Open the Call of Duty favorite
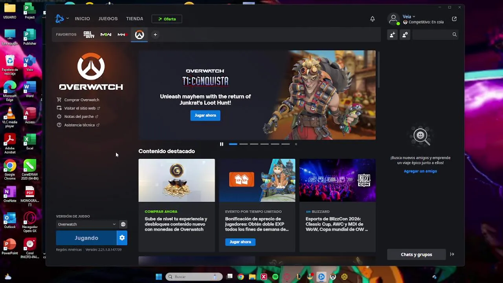Screen dimensions: 503x283 click(89, 35)
